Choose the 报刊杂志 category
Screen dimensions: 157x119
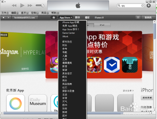click(x=67, y=42)
